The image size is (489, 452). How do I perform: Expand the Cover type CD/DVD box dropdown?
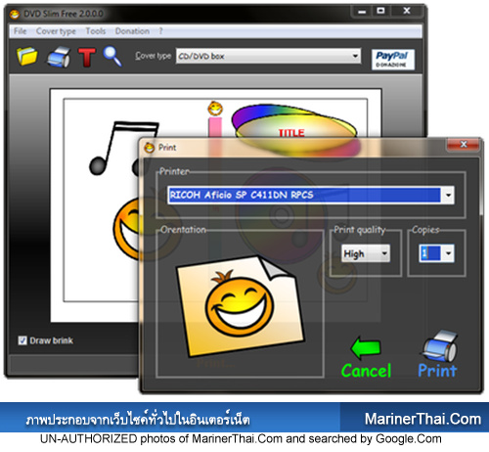pos(355,56)
